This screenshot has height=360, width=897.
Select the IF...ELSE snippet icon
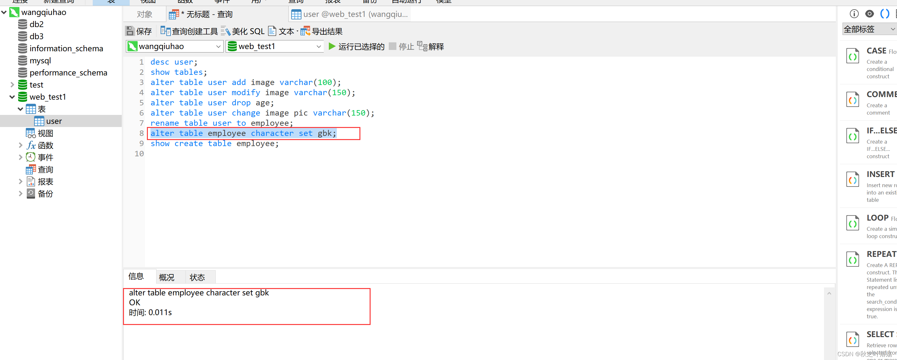(853, 136)
